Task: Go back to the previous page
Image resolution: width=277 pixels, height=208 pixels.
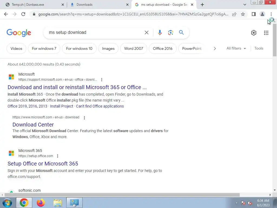Action: click(6, 14)
